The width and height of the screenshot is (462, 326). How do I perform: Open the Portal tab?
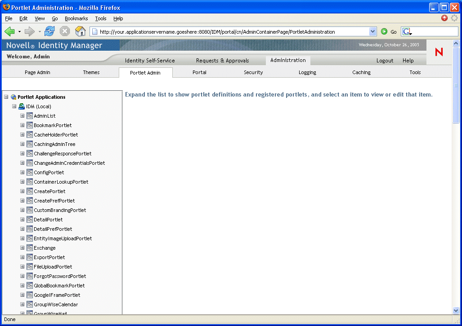click(199, 72)
